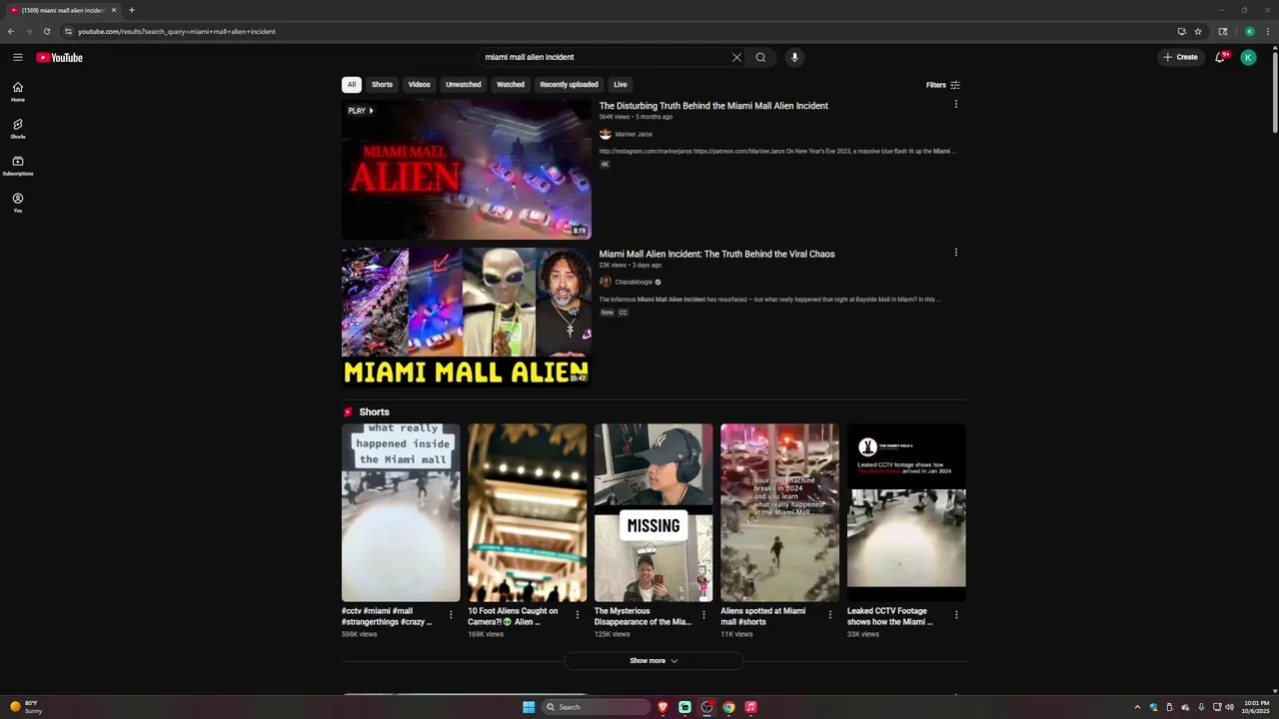Open 'what really happened inside' short thumbnail
1279x719 pixels.
click(401, 512)
